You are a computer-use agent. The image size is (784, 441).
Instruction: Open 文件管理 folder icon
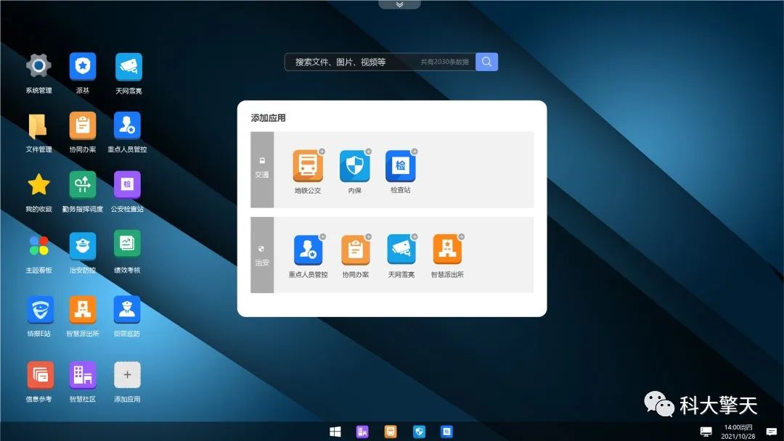click(x=38, y=125)
